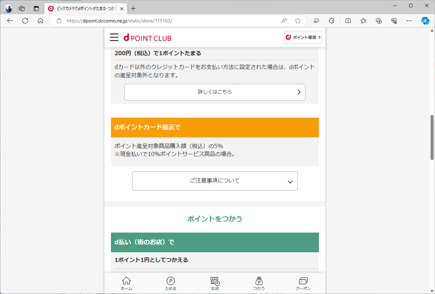
Task: Click the dポイントカード提示で orange header
Action: point(215,127)
